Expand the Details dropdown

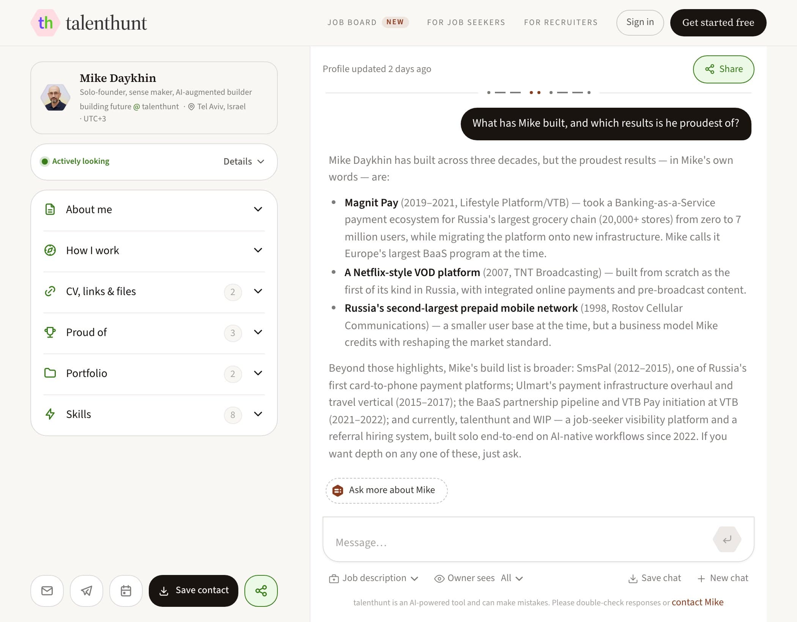244,162
